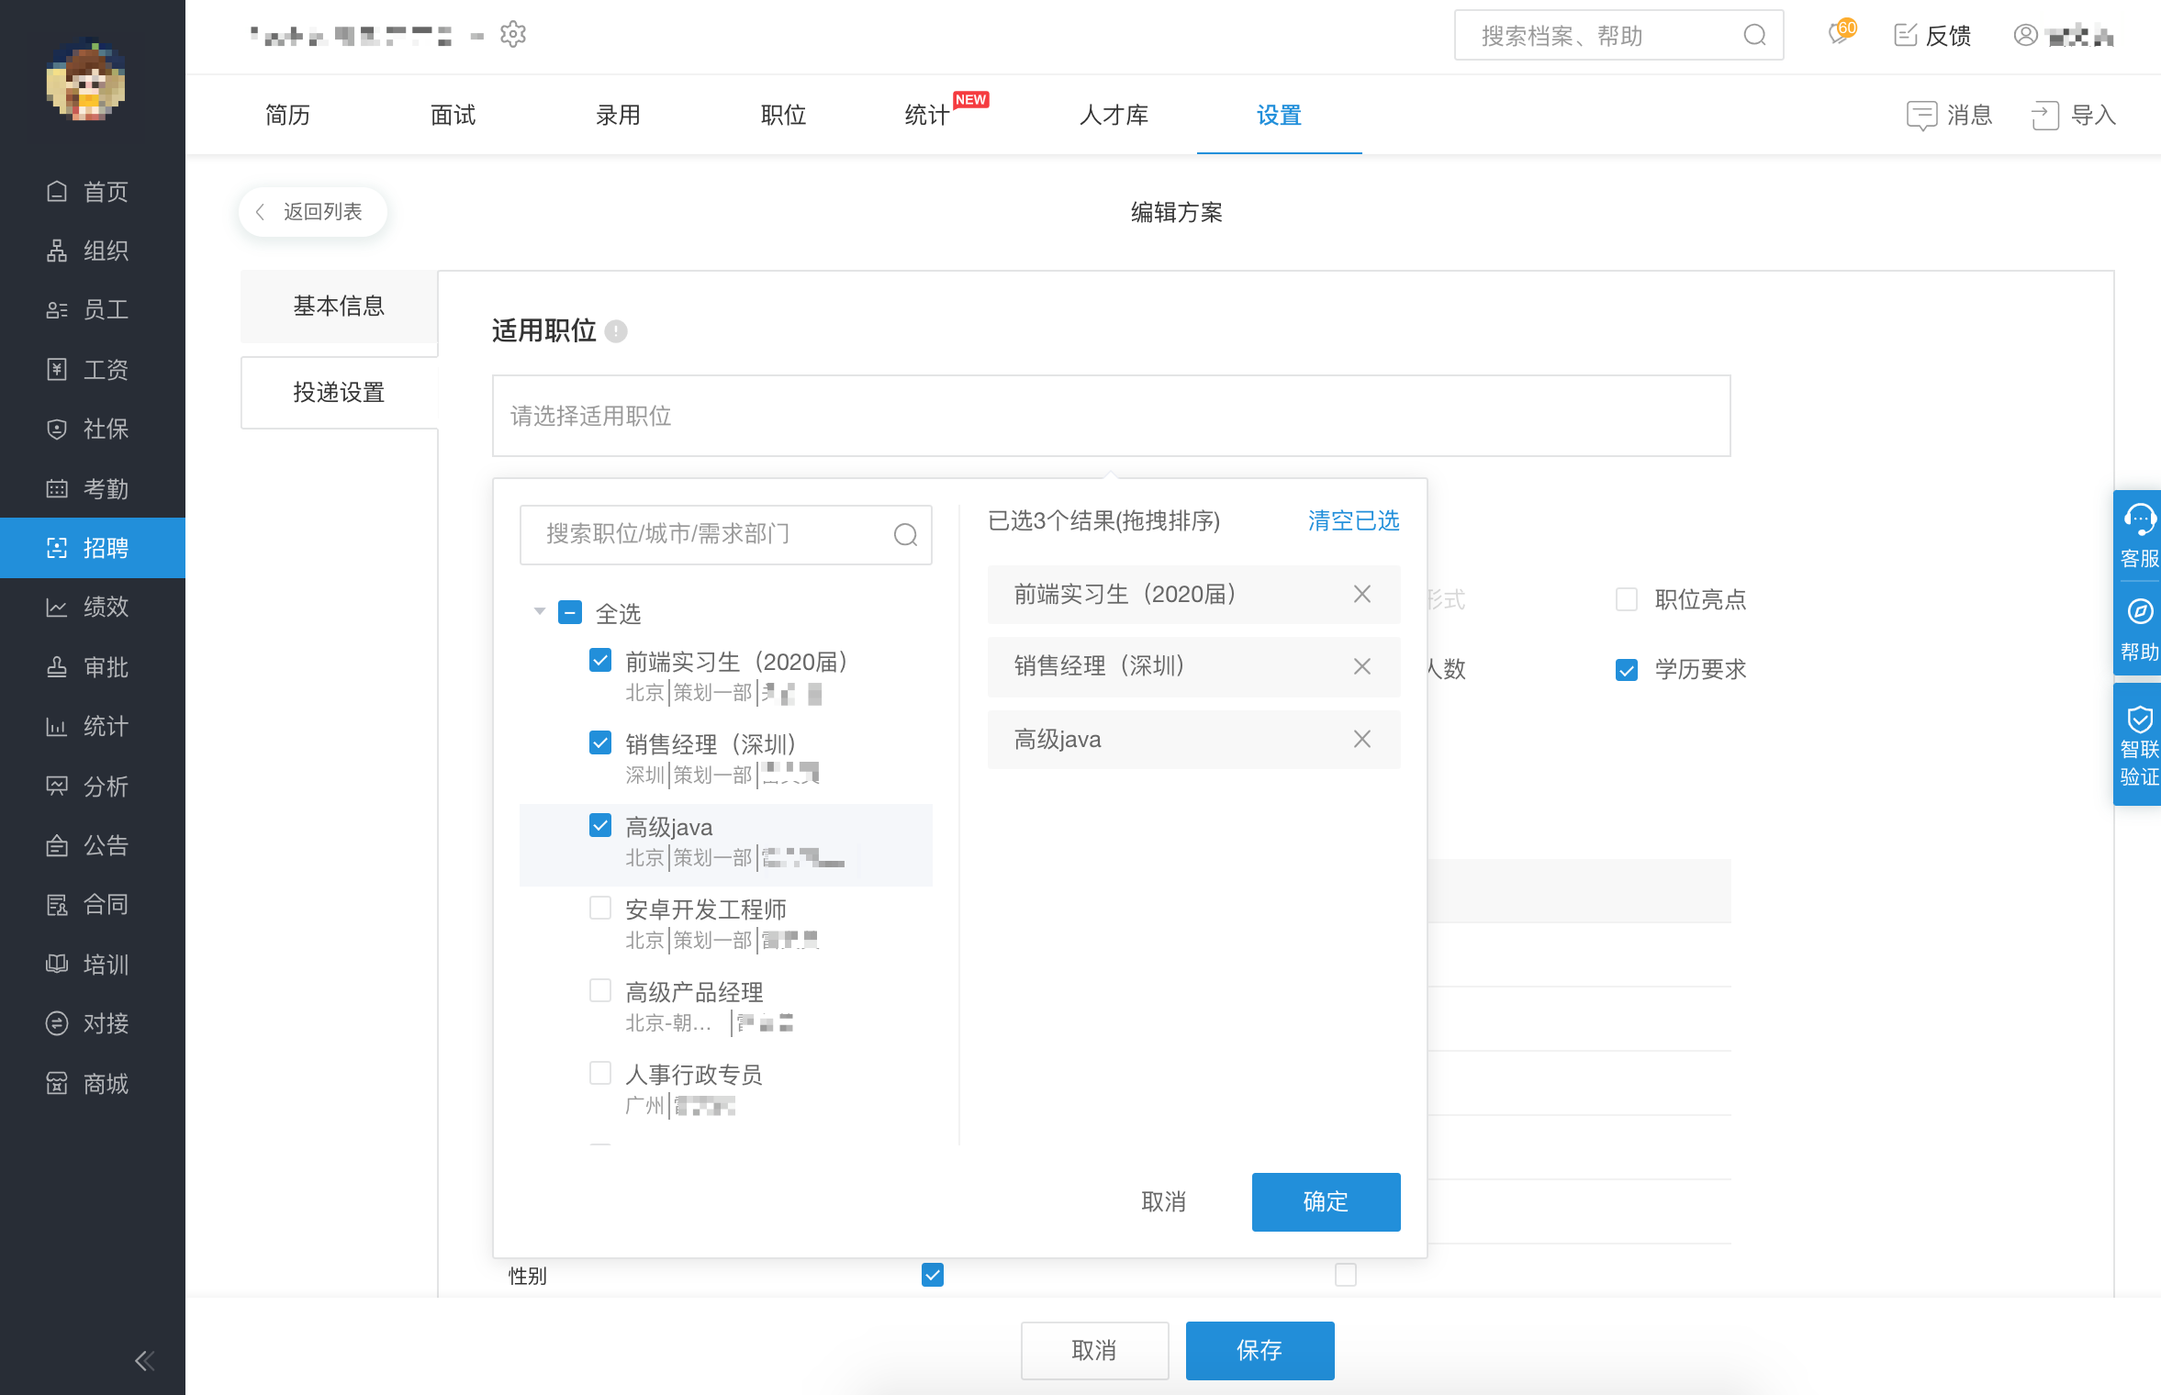The image size is (2161, 1395).
Task: Open 社保 in the sidebar
Action: [x=93, y=430]
